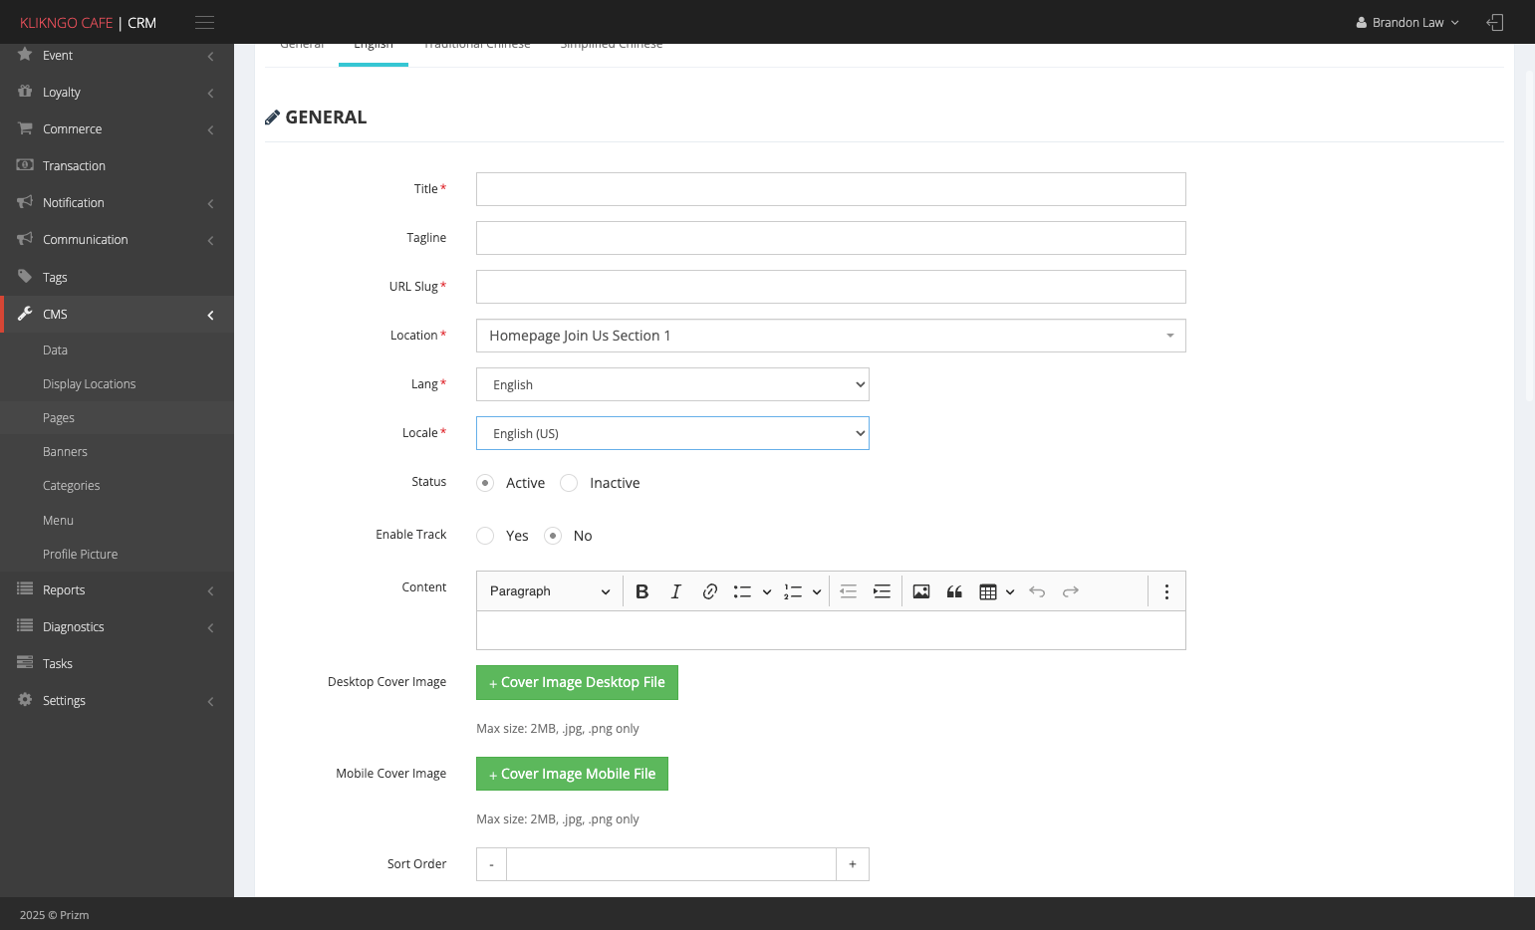Add a block quote in editor
The image size is (1535, 930).
coord(954,591)
